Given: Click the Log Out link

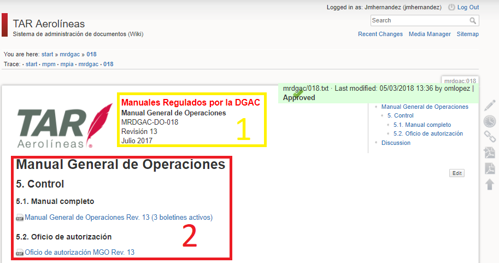Looking at the screenshot, I should [x=468, y=7].
